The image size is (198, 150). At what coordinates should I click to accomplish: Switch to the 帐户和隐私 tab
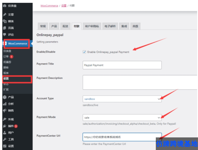pos(92,26)
